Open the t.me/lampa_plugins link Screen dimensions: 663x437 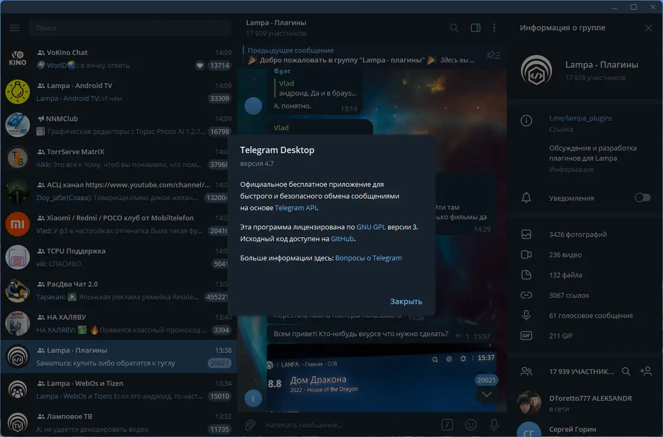[x=580, y=118]
